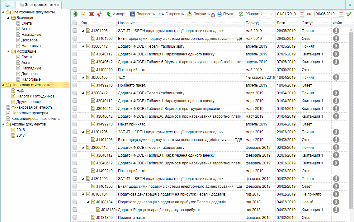This screenshot has height=222, width=354.
Task: Tick checkbox for J0500105 1ДФ row
Action: [75, 77]
